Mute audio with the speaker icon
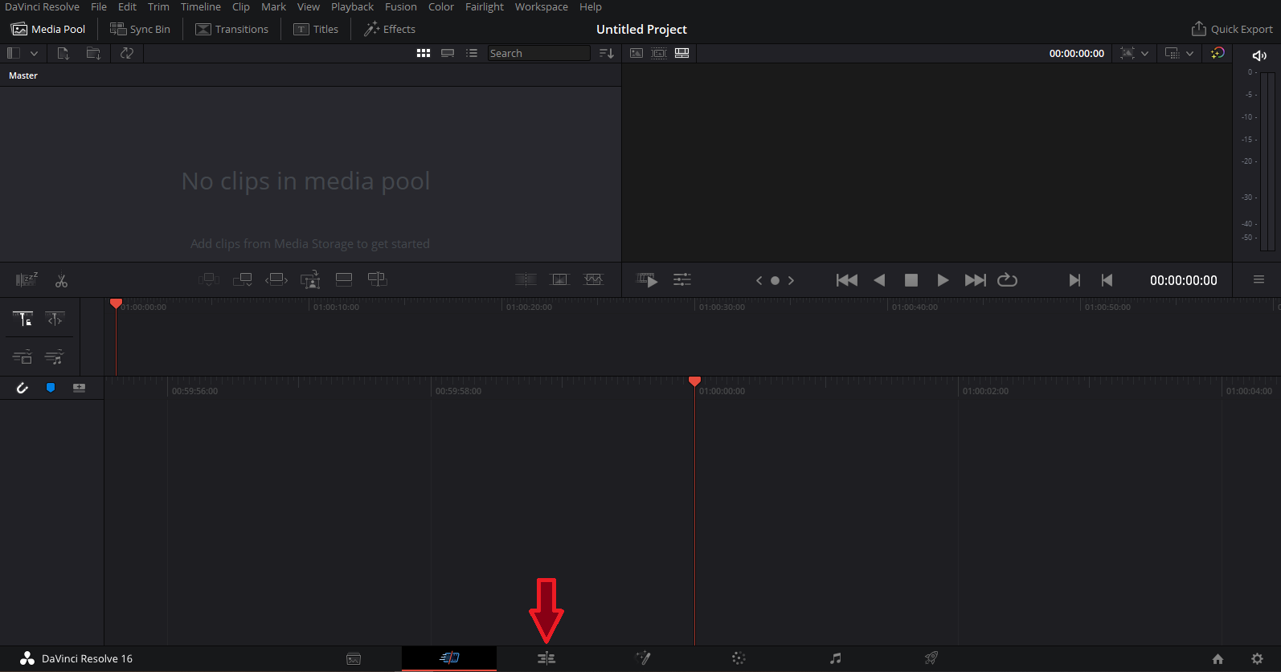 (x=1259, y=55)
